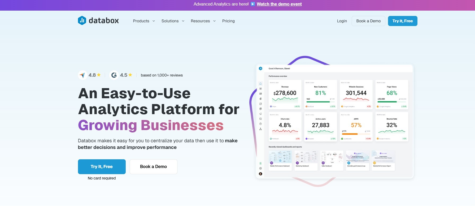
Task: Click the 'based on 1,000+ reviews' text
Action: (162, 75)
